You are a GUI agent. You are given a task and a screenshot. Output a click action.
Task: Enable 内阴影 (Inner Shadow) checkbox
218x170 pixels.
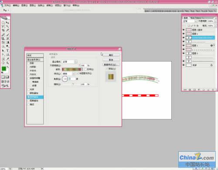28,67
